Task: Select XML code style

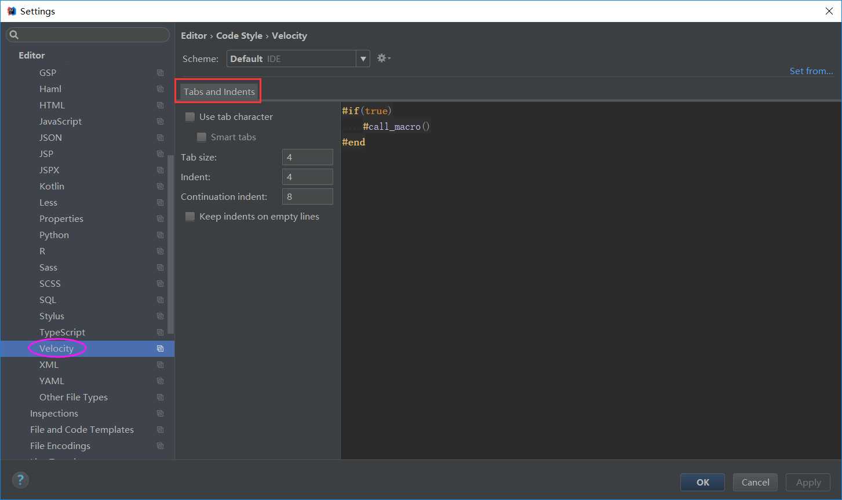Action: (x=49, y=364)
